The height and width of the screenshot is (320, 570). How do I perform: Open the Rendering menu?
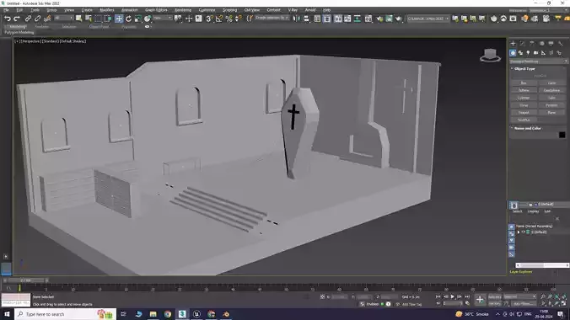point(183,10)
